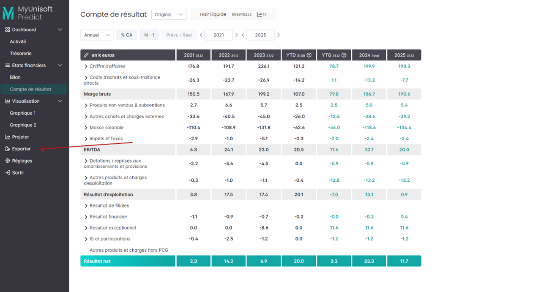Click the Marge brute row label
This screenshot has height=292, width=536.
(x=97, y=94)
